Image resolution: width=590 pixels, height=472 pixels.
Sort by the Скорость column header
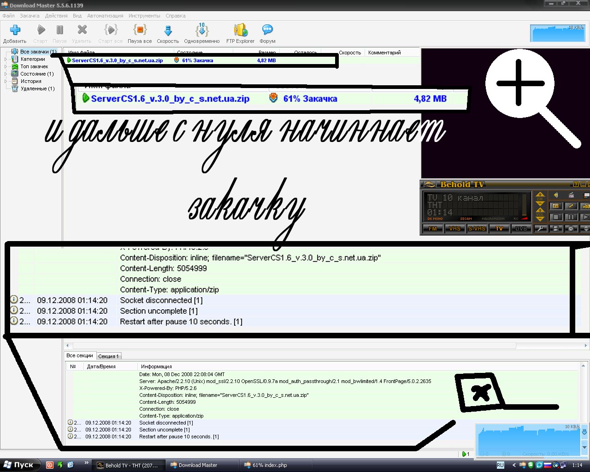350,53
